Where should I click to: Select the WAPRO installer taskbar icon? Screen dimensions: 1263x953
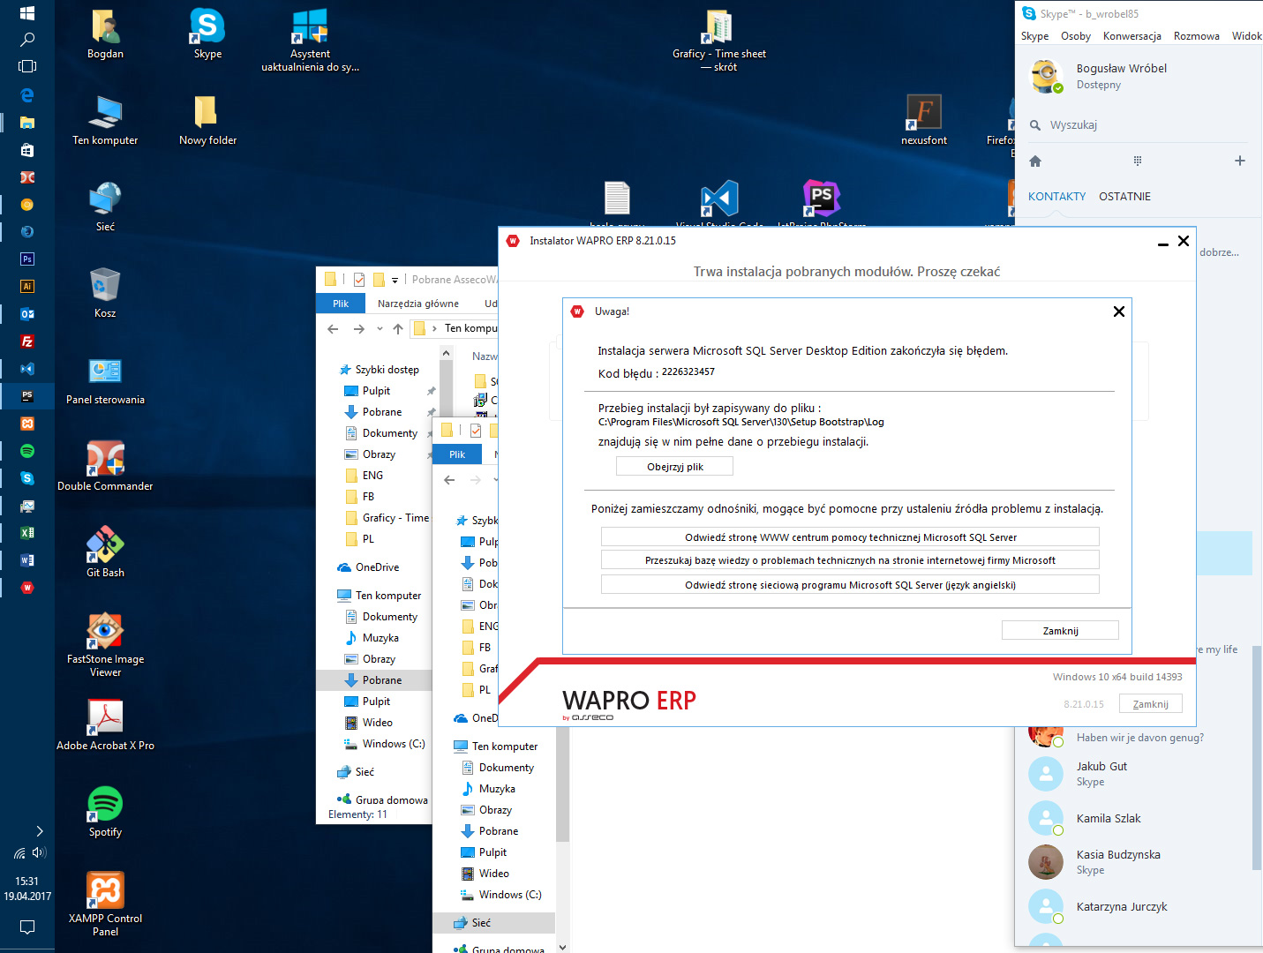click(27, 587)
